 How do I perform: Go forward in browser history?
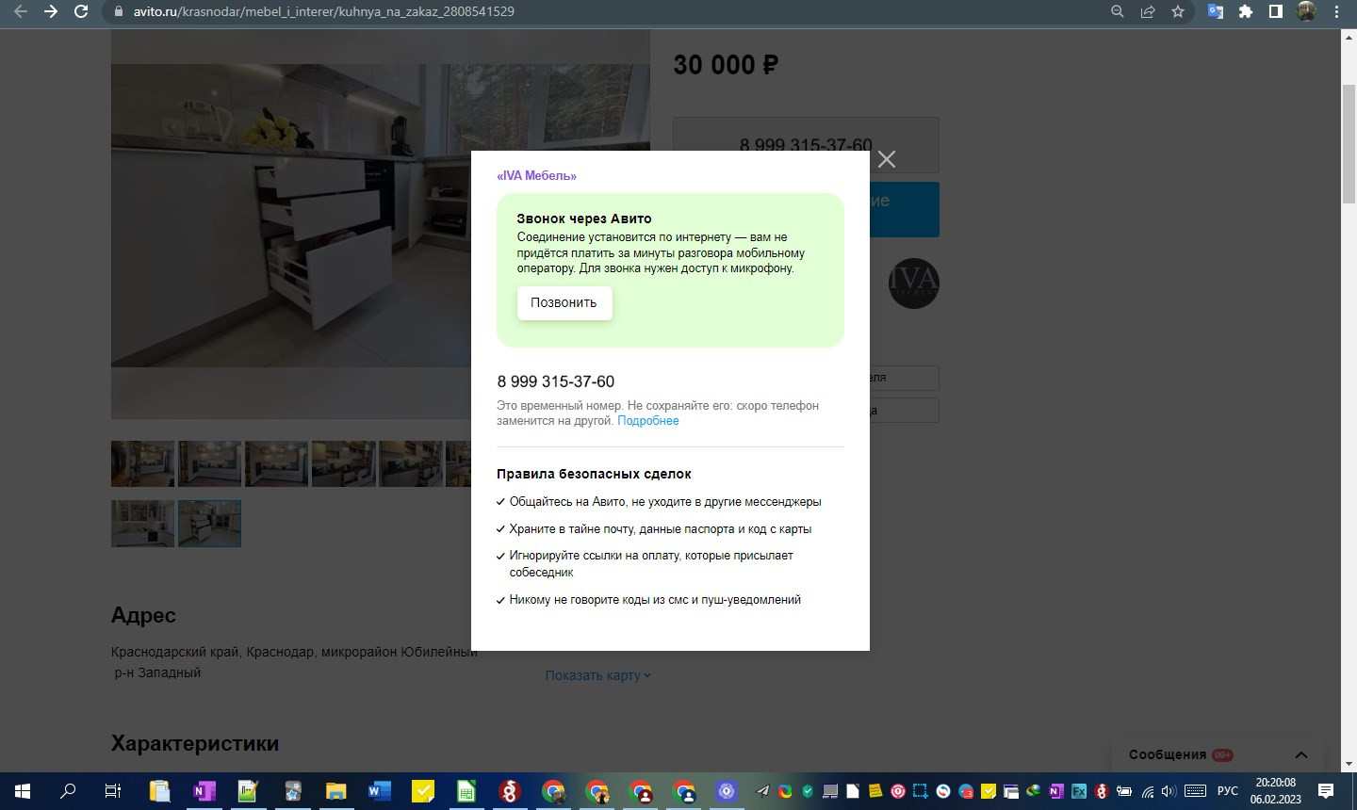pos(51,11)
